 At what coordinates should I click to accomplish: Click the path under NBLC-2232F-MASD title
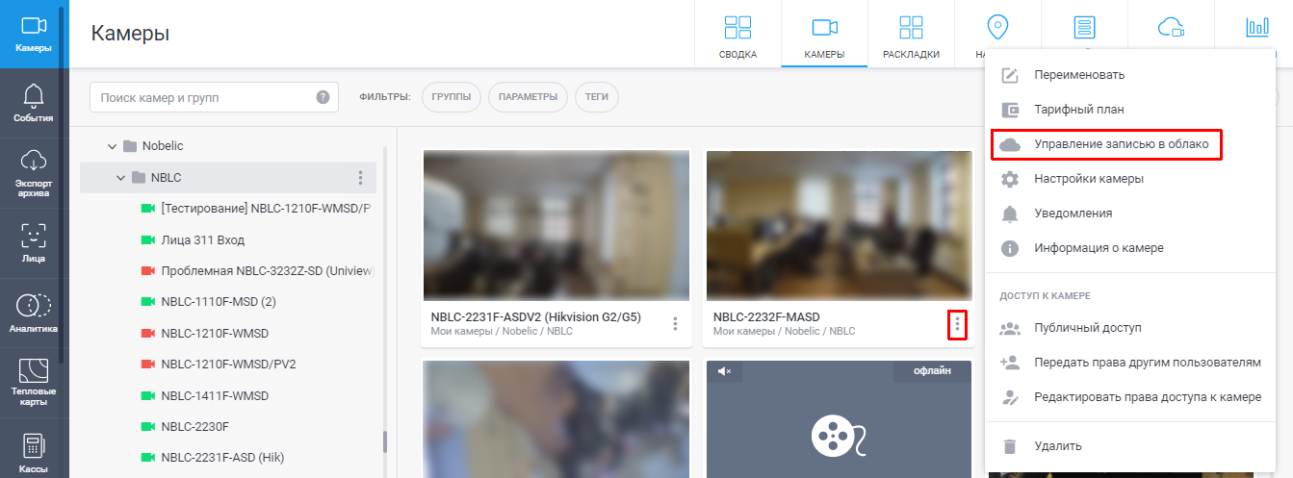click(784, 332)
